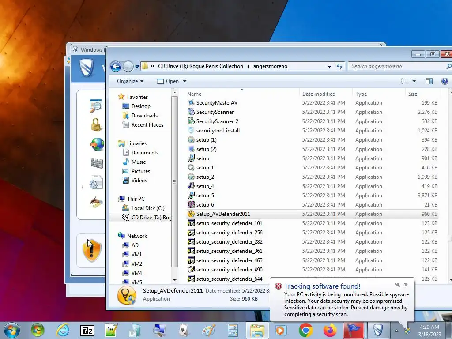The height and width of the screenshot is (339, 452).
Task: Open Videos library
Action: (x=135, y=181)
